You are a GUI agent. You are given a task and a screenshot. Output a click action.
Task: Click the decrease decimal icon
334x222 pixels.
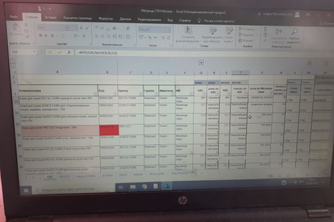(168, 37)
